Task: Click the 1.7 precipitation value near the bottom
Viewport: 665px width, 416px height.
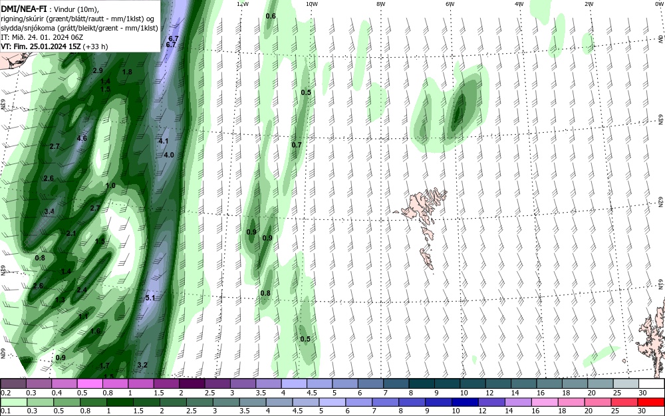Action: (x=105, y=366)
